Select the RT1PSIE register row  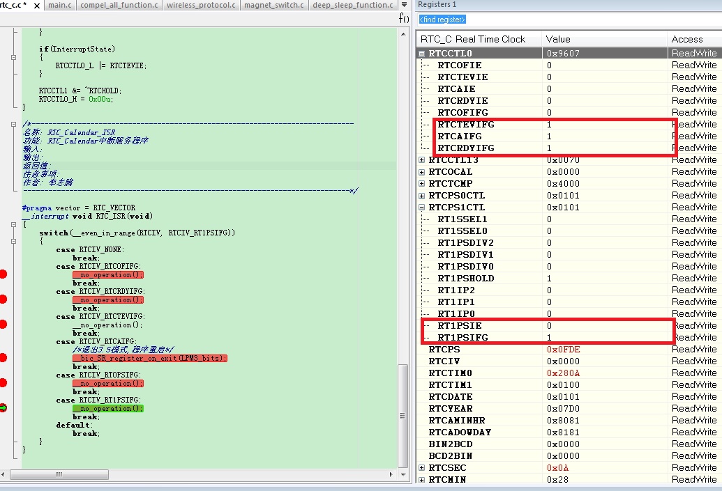pos(569,326)
